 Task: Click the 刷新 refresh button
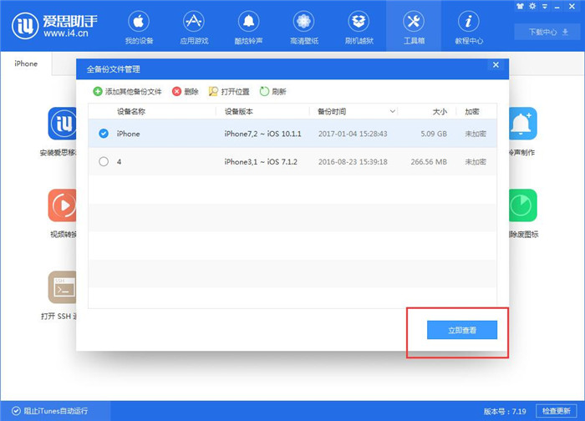[273, 91]
